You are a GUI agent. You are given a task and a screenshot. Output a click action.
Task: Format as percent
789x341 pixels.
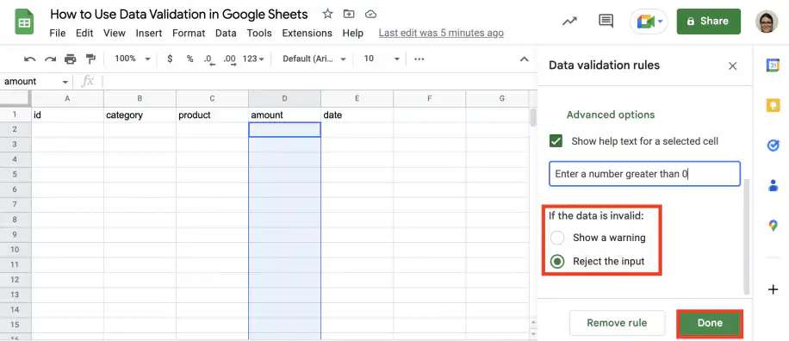[x=189, y=59]
